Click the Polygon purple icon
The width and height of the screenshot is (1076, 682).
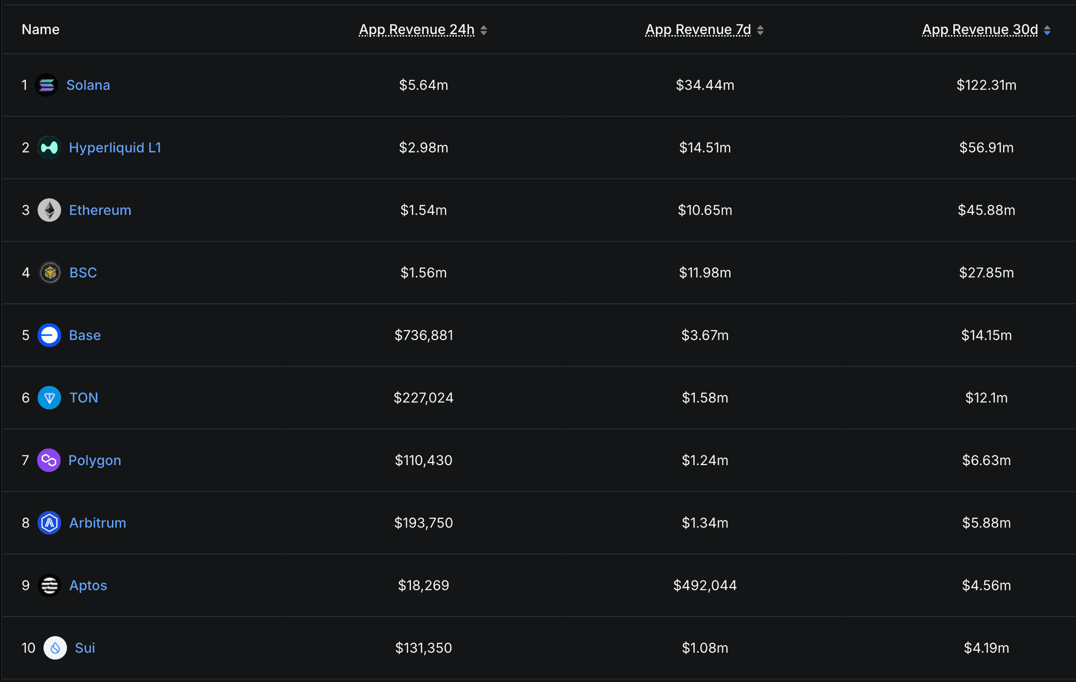tap(49, 460)
